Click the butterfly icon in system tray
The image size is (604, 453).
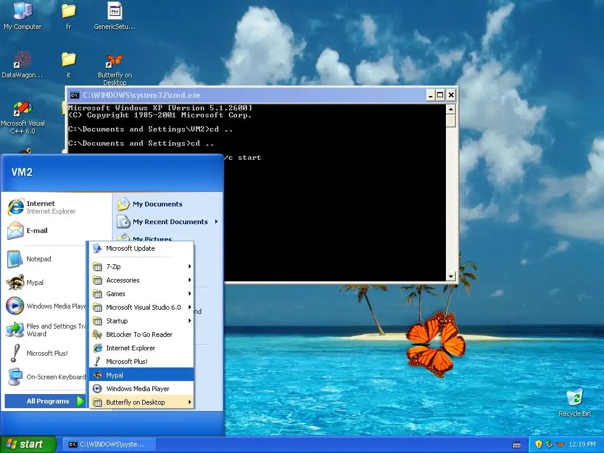pyautogui.click(x=560, y=444)
